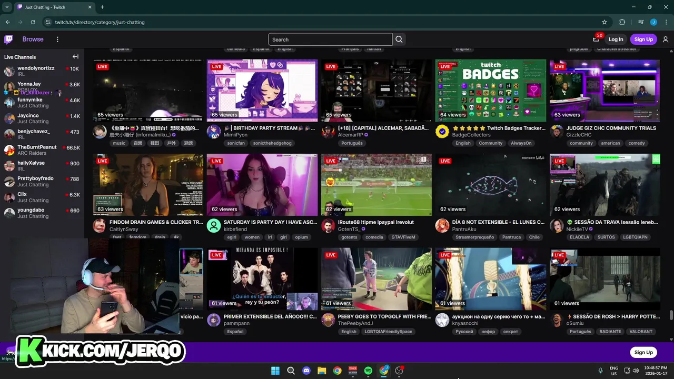The image size is (674, 379).
Task: Open Twitch Badges Tracker stream thumbnail
Action: (491, 91)
